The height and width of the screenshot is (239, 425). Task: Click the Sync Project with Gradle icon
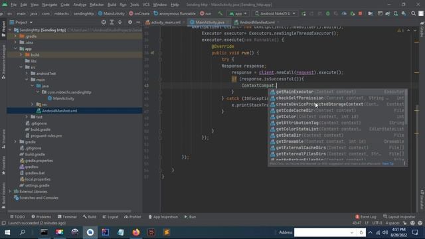coord(388,13)
